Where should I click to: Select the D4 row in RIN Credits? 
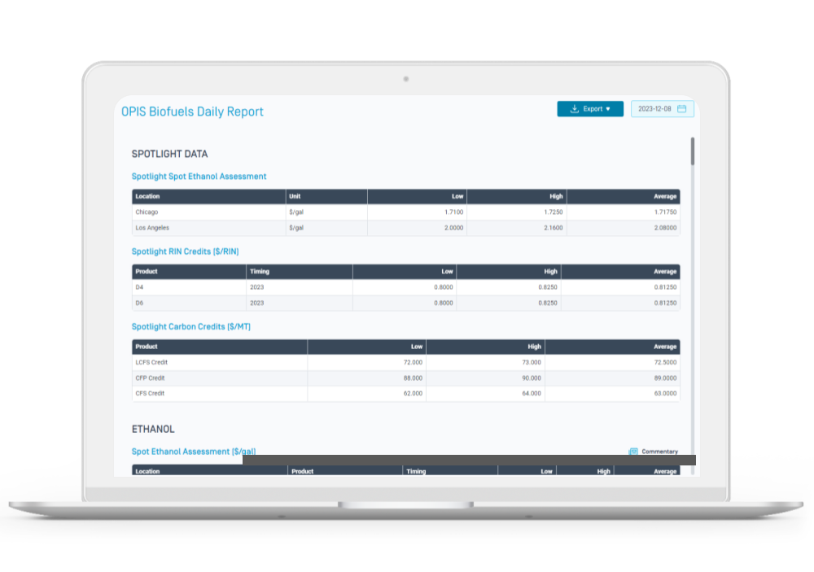[x=139, y=287]
